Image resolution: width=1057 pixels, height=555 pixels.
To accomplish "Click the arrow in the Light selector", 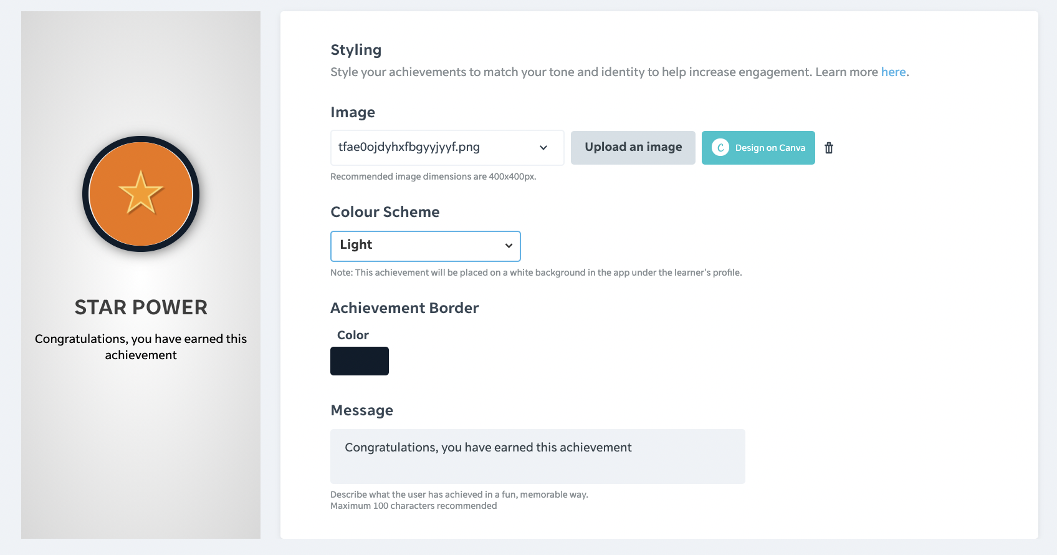I will [x=509, y=246].
